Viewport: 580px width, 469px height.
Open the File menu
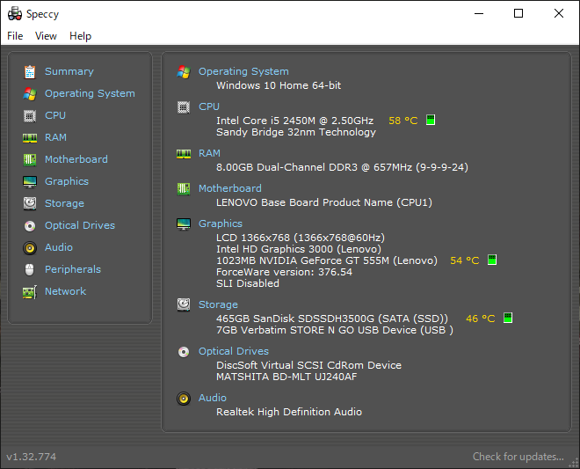point(15,36)
